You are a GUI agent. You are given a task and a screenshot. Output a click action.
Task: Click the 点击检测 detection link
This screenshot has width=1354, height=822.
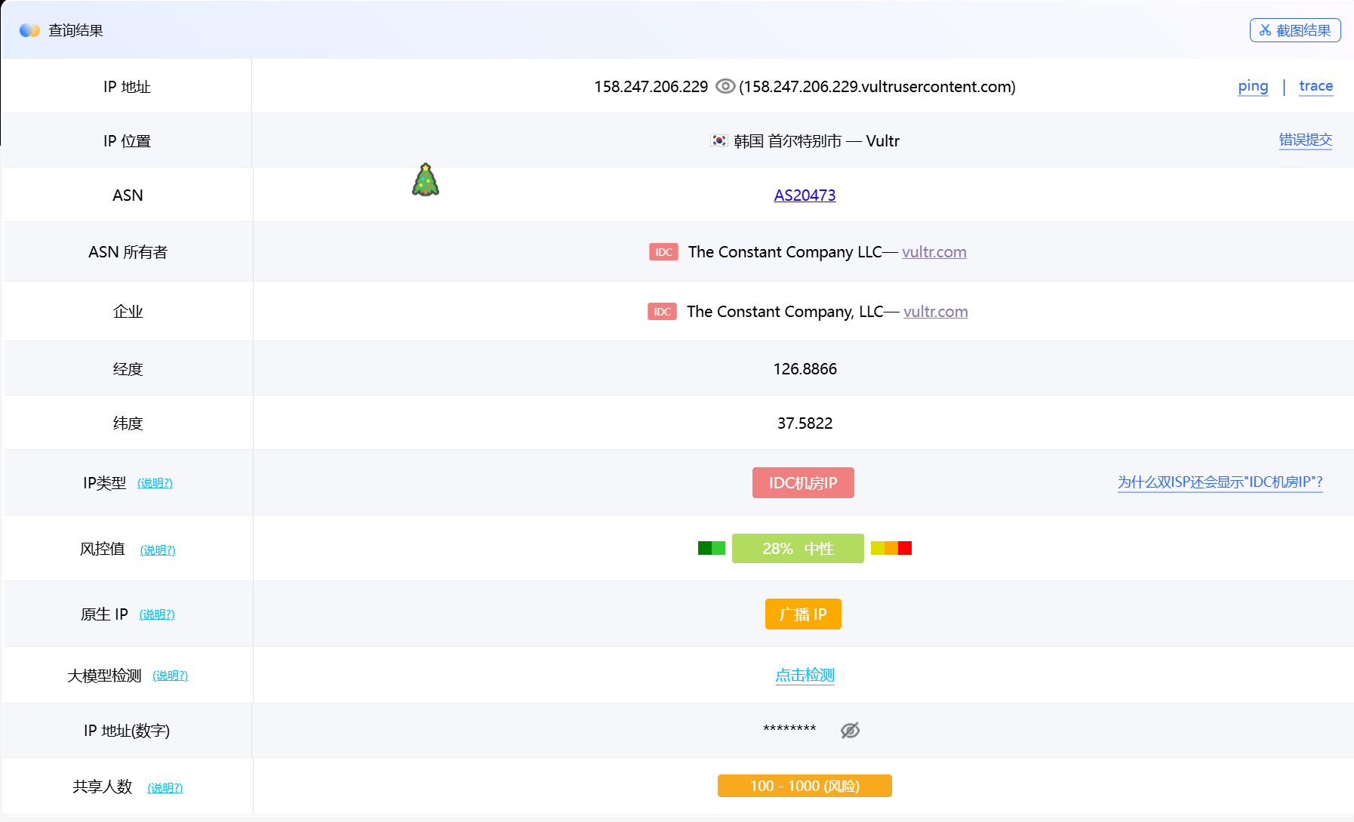805,675
